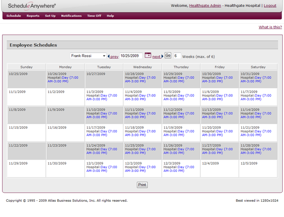Open the Schedule menu

pos(14,16)
